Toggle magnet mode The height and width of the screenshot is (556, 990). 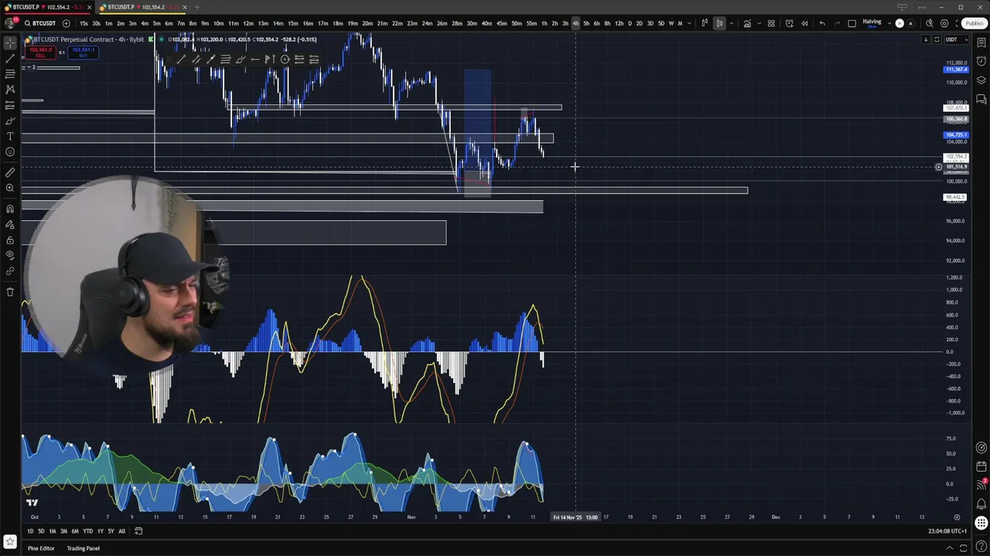(x=10, y=208)
